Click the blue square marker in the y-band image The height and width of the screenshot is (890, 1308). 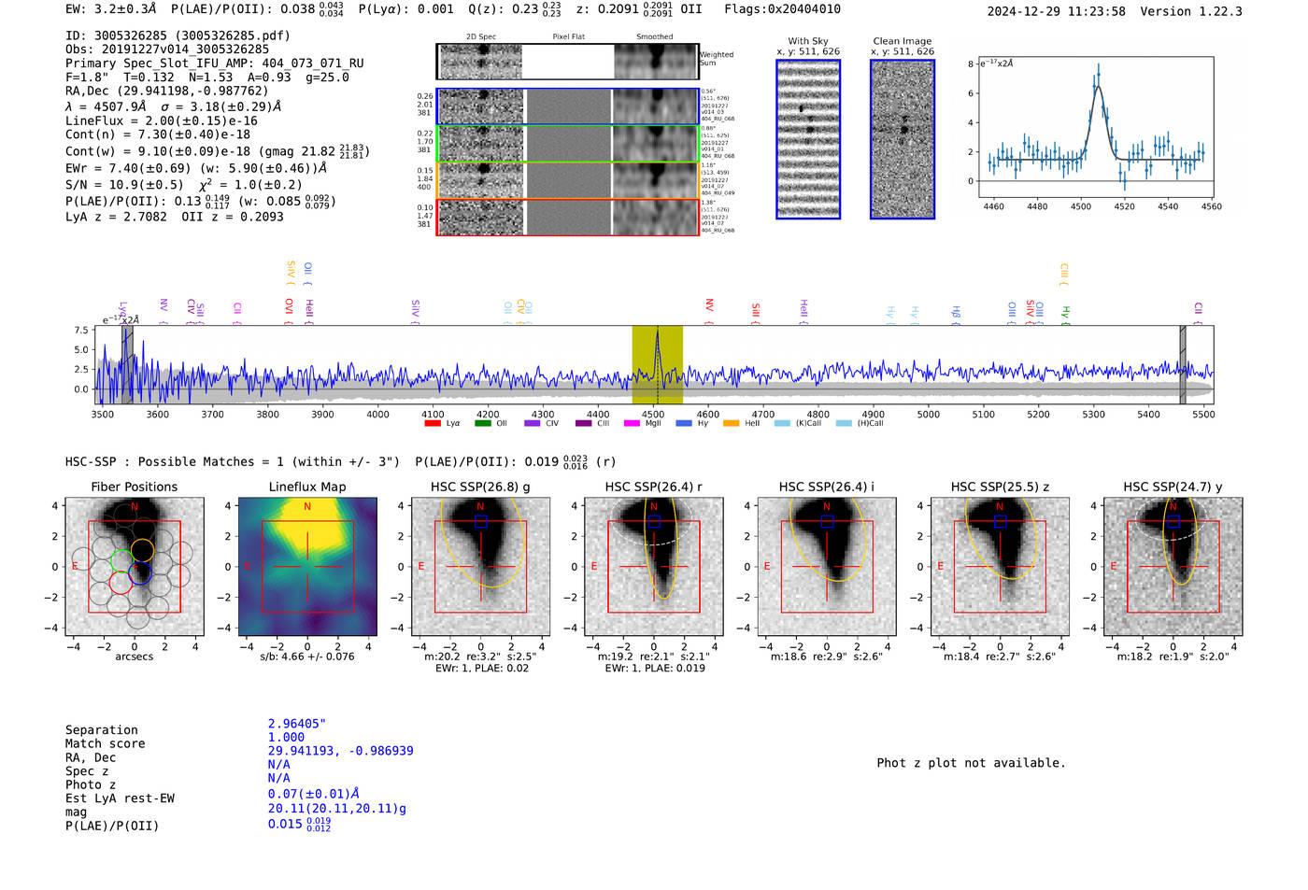tap(1173, 521)
